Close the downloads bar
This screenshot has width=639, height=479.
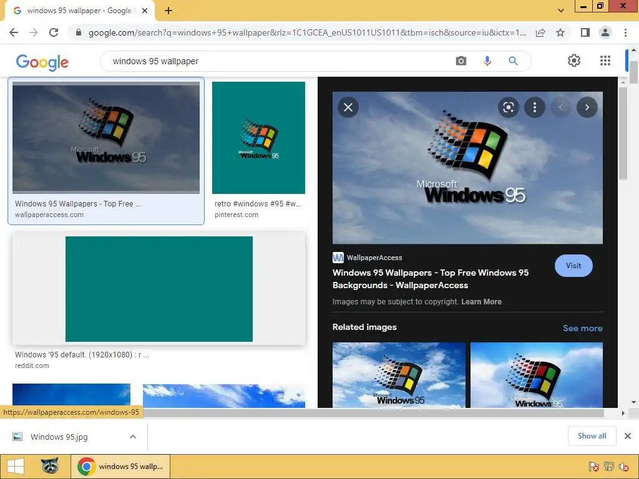(x=628, y=436)
